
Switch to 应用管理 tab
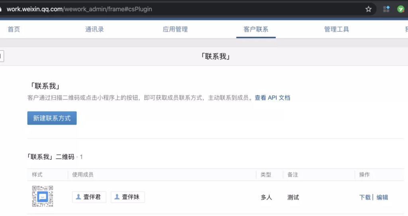175,29
